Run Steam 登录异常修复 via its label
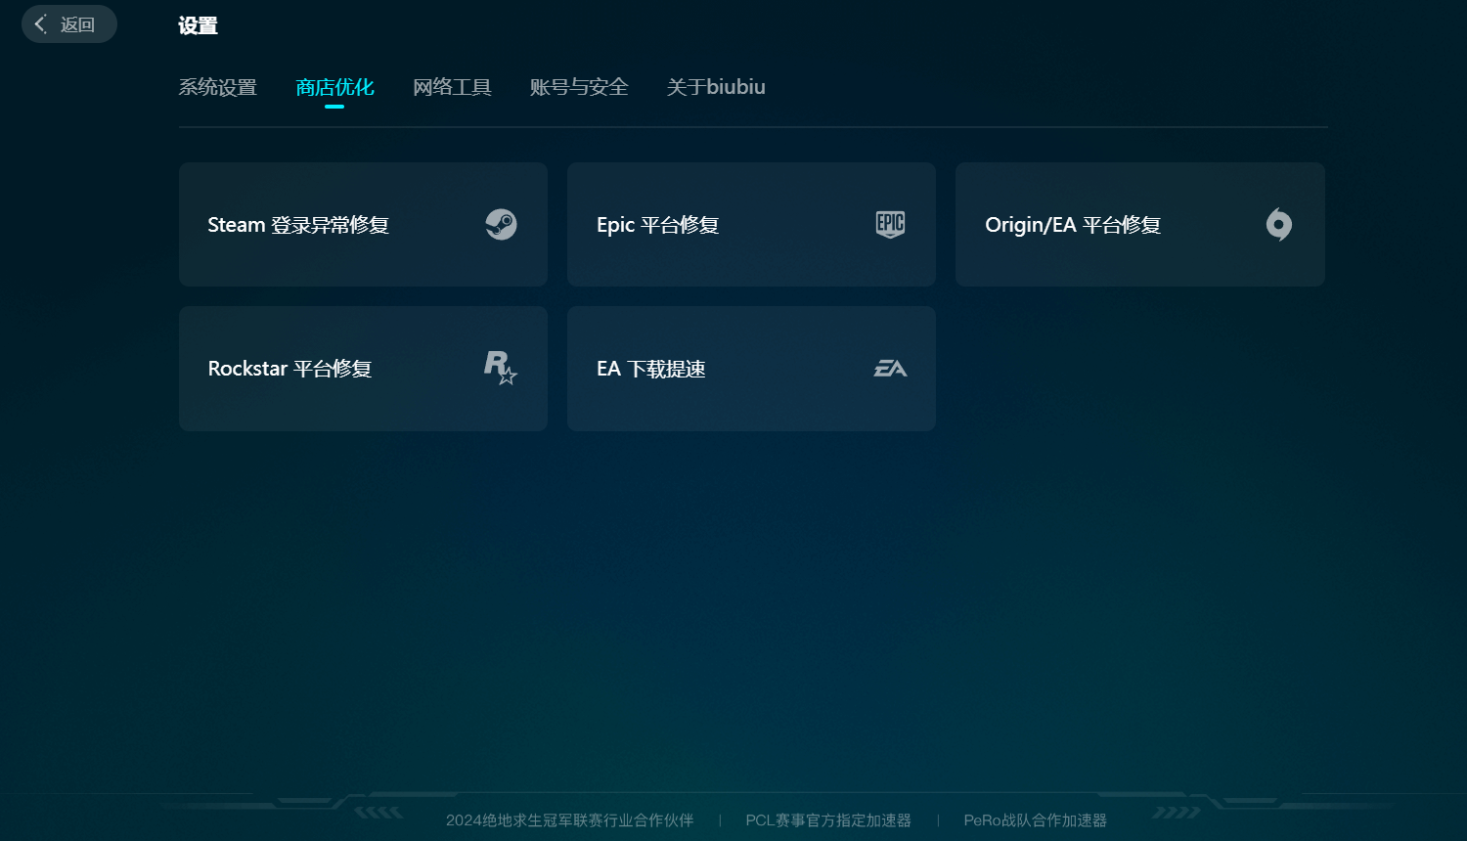This screenshot has height=841, width=1467. coord(298,225)
